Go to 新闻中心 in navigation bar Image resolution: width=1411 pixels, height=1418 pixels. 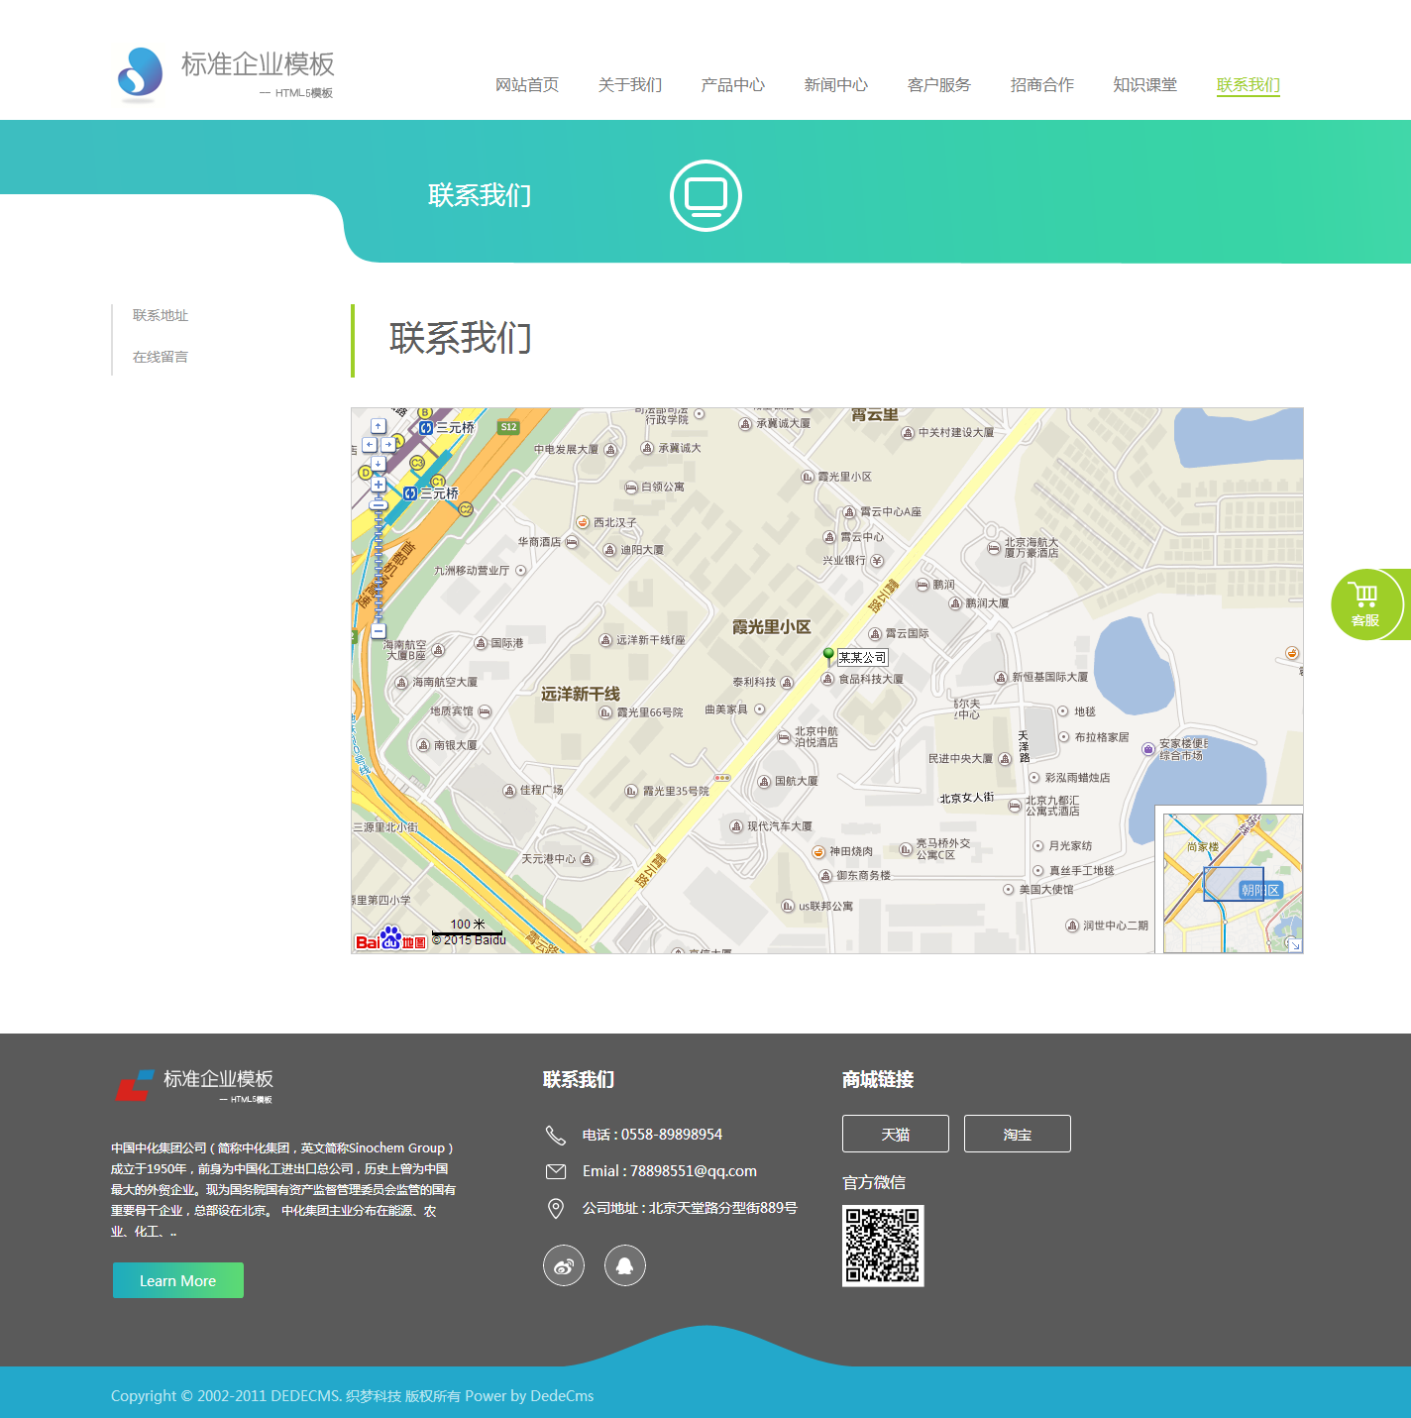(835, 85)
